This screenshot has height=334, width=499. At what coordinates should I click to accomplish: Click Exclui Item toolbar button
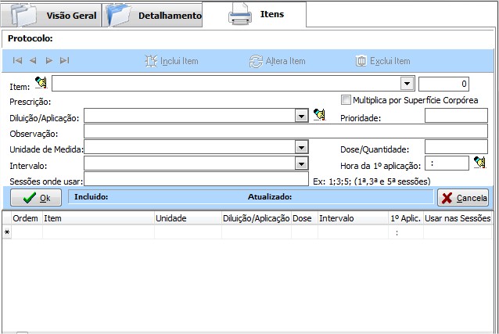click(382, 61)
